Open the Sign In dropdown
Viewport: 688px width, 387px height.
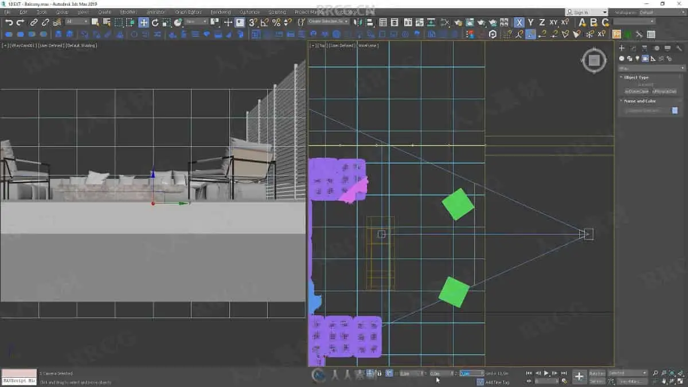586,12
